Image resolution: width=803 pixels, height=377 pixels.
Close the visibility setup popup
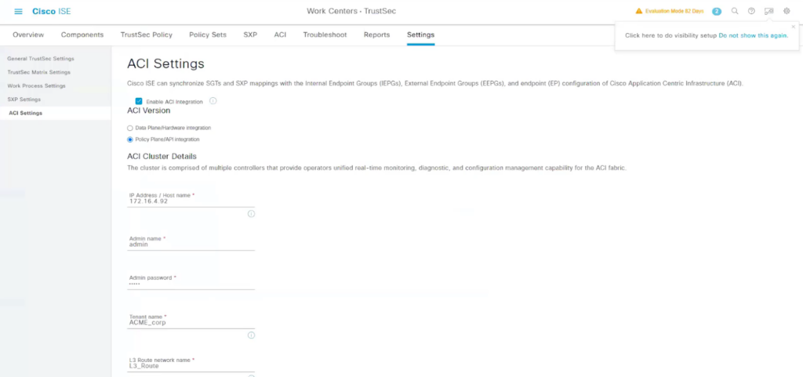[x=794, y=27]
